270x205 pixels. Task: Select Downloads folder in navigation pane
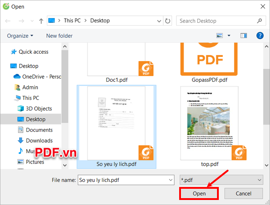39,141
